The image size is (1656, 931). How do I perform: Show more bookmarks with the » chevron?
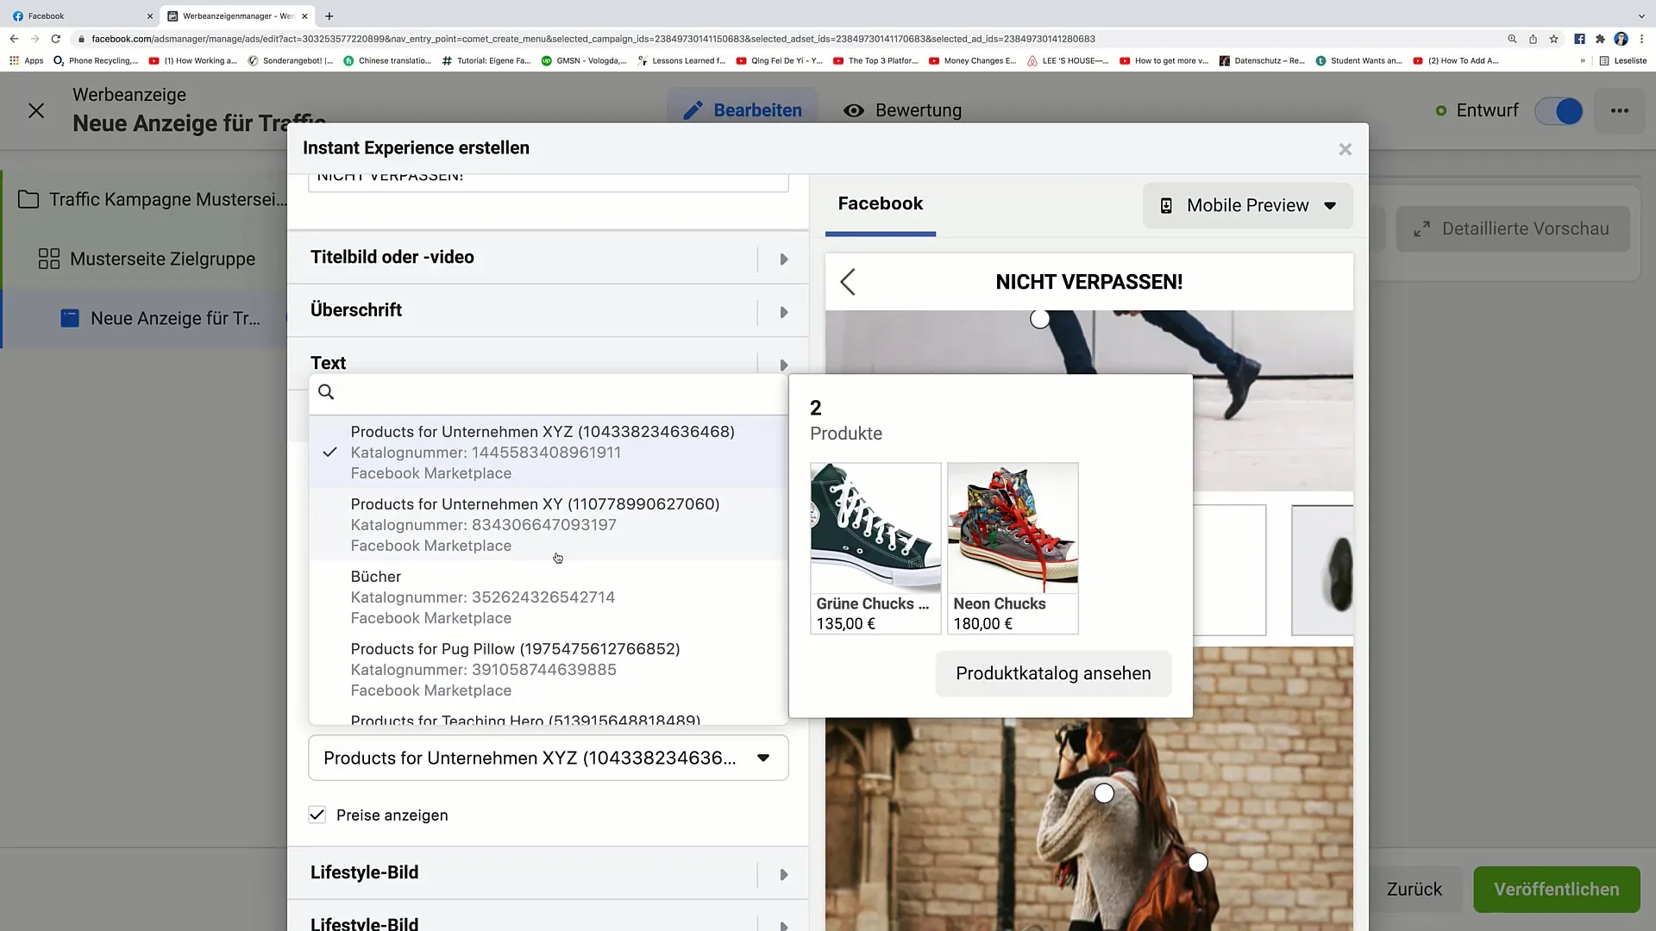(1583, 60)
